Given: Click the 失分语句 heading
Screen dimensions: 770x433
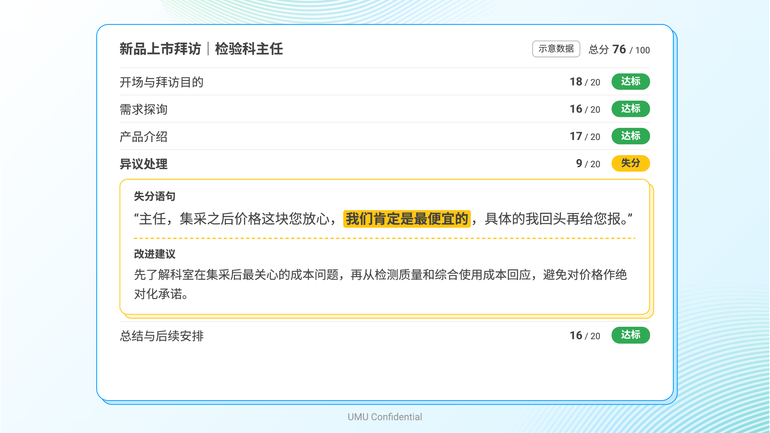Looking at the screenshot, I should 155,196.
